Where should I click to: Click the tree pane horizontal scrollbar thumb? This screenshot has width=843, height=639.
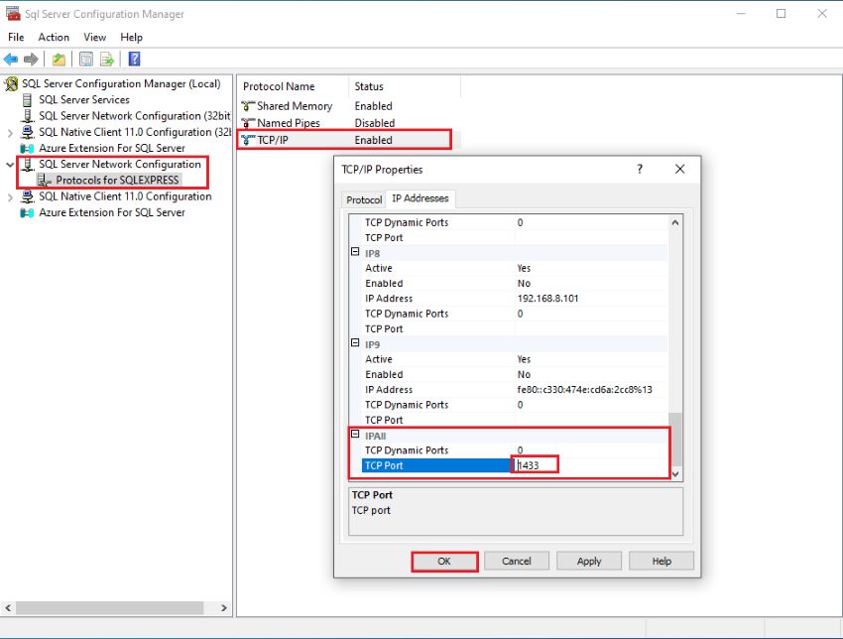coord(110,608)
